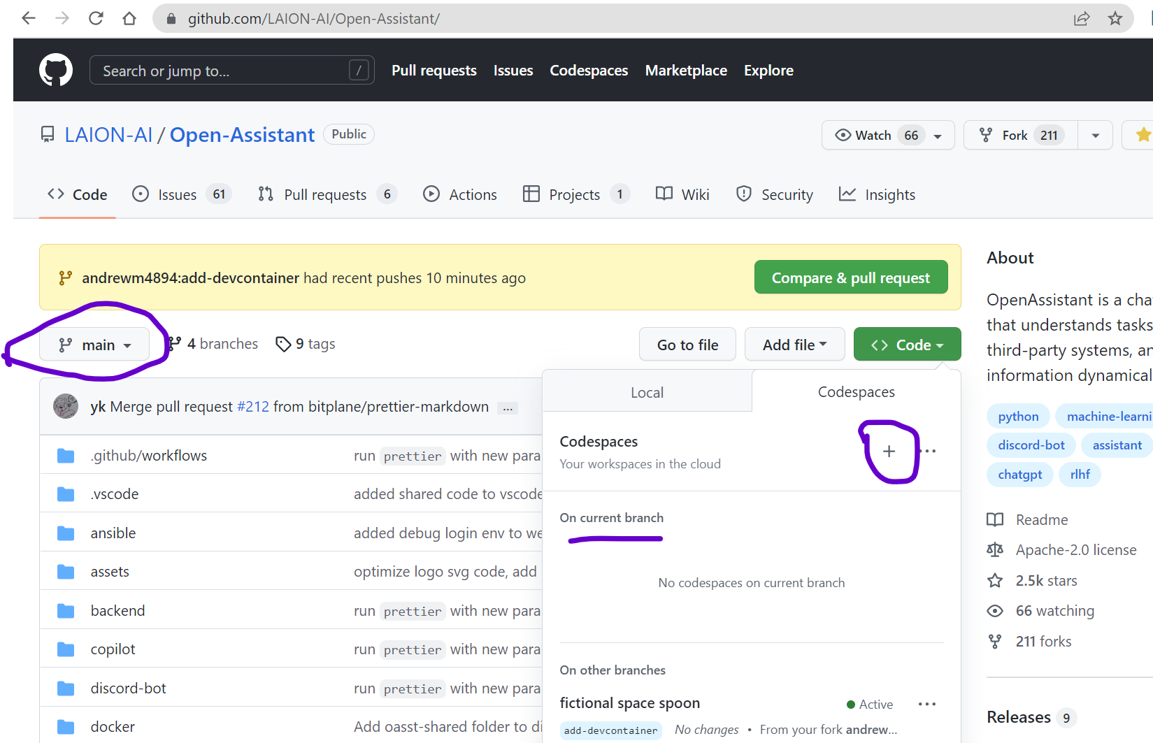This screenshot has width=1153, height=743.
Task: Click Issues in top navigation bar
Action: (x=513, y=71)
